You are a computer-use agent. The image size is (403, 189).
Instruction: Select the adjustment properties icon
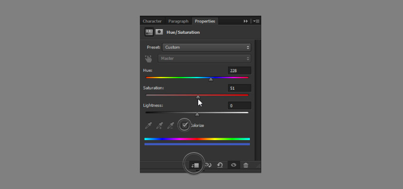tap(149, 32)
